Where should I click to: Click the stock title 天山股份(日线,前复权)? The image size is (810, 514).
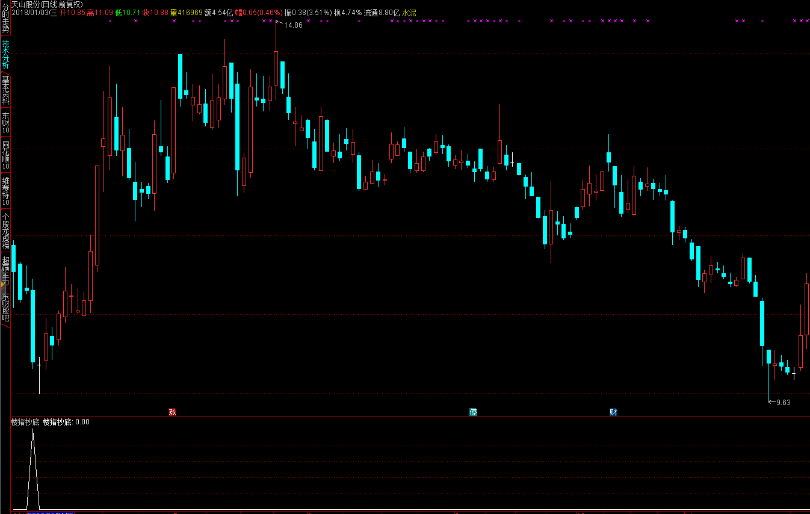pos(47,4)
